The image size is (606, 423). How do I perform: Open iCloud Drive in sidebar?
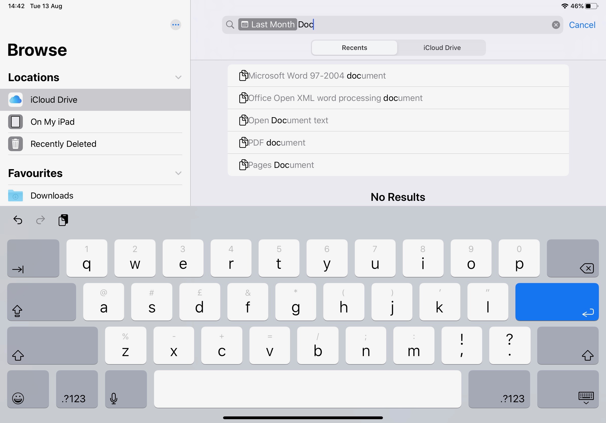point(95,100)
